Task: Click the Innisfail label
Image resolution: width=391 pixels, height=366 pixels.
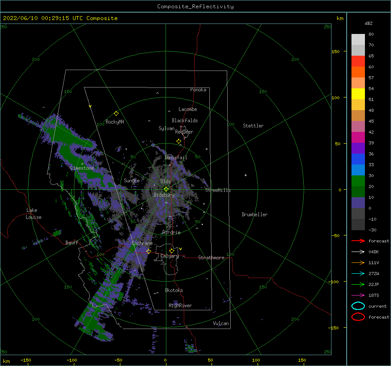Action: click(x=176, y=158)
